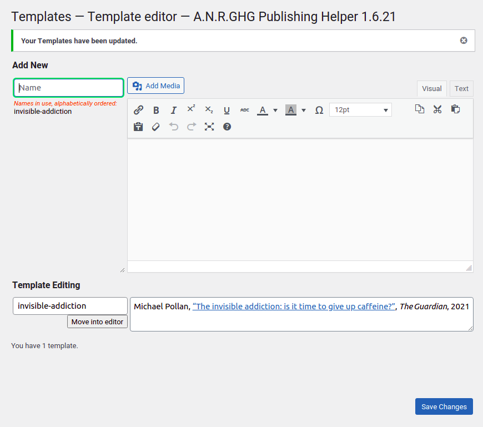Click the Clear formatting (eraser) icon
This screenshot has width=483, height=427.
156,127
